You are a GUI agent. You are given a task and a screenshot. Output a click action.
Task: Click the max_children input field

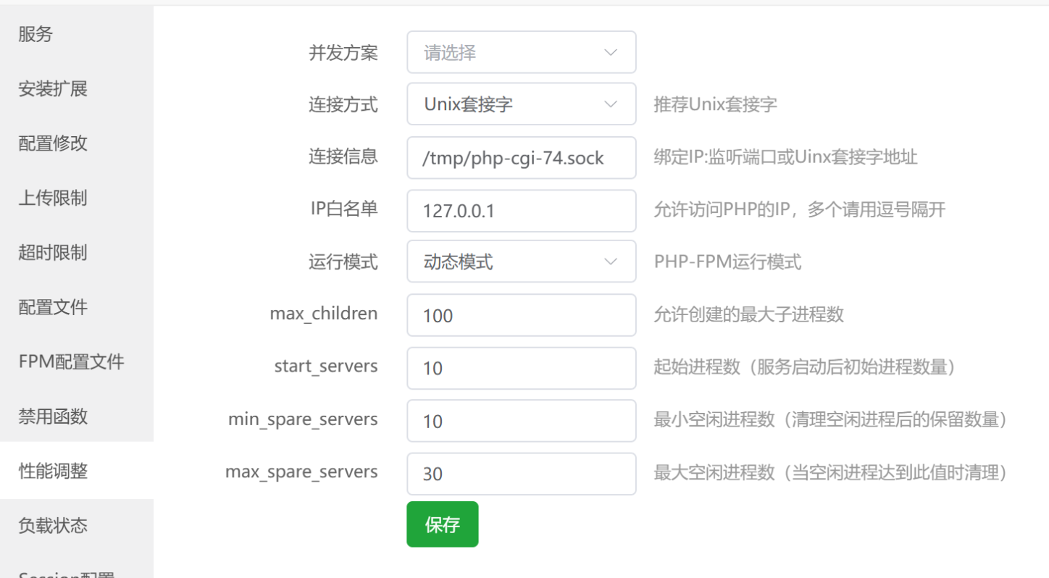[521, 315]
